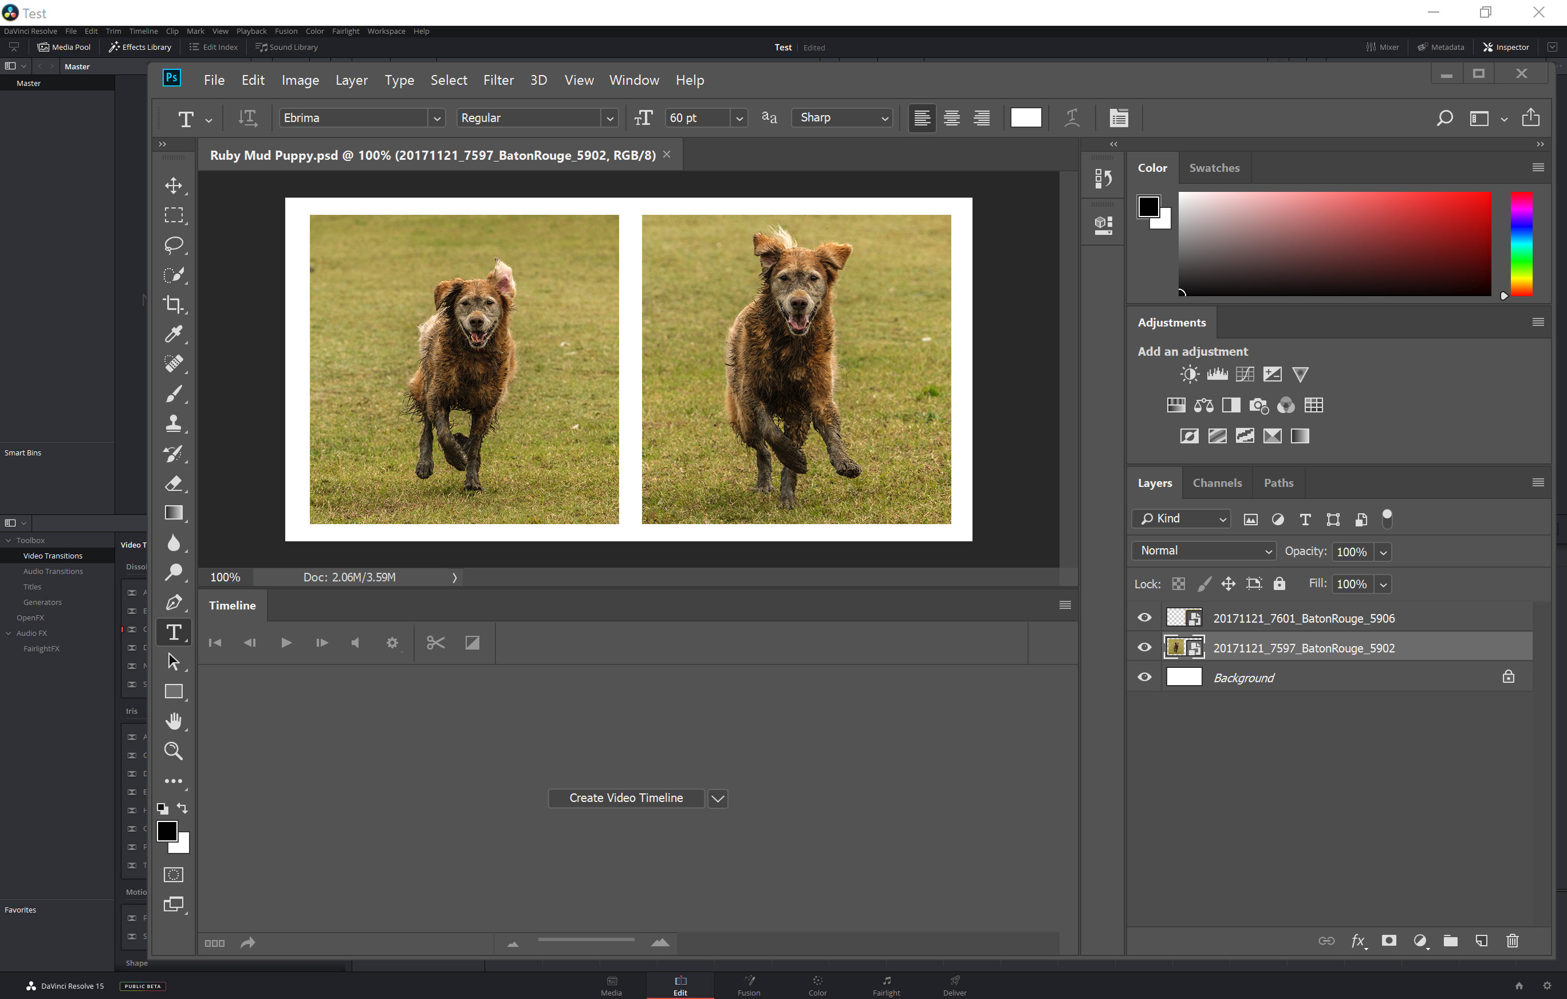Hide the 20171121_7601_BatonRouge_5906 layer
The height and width of the screenshot is (999, 1567).
(x=1144, y=618)
